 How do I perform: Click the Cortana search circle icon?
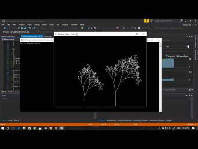tap(8, 128)
